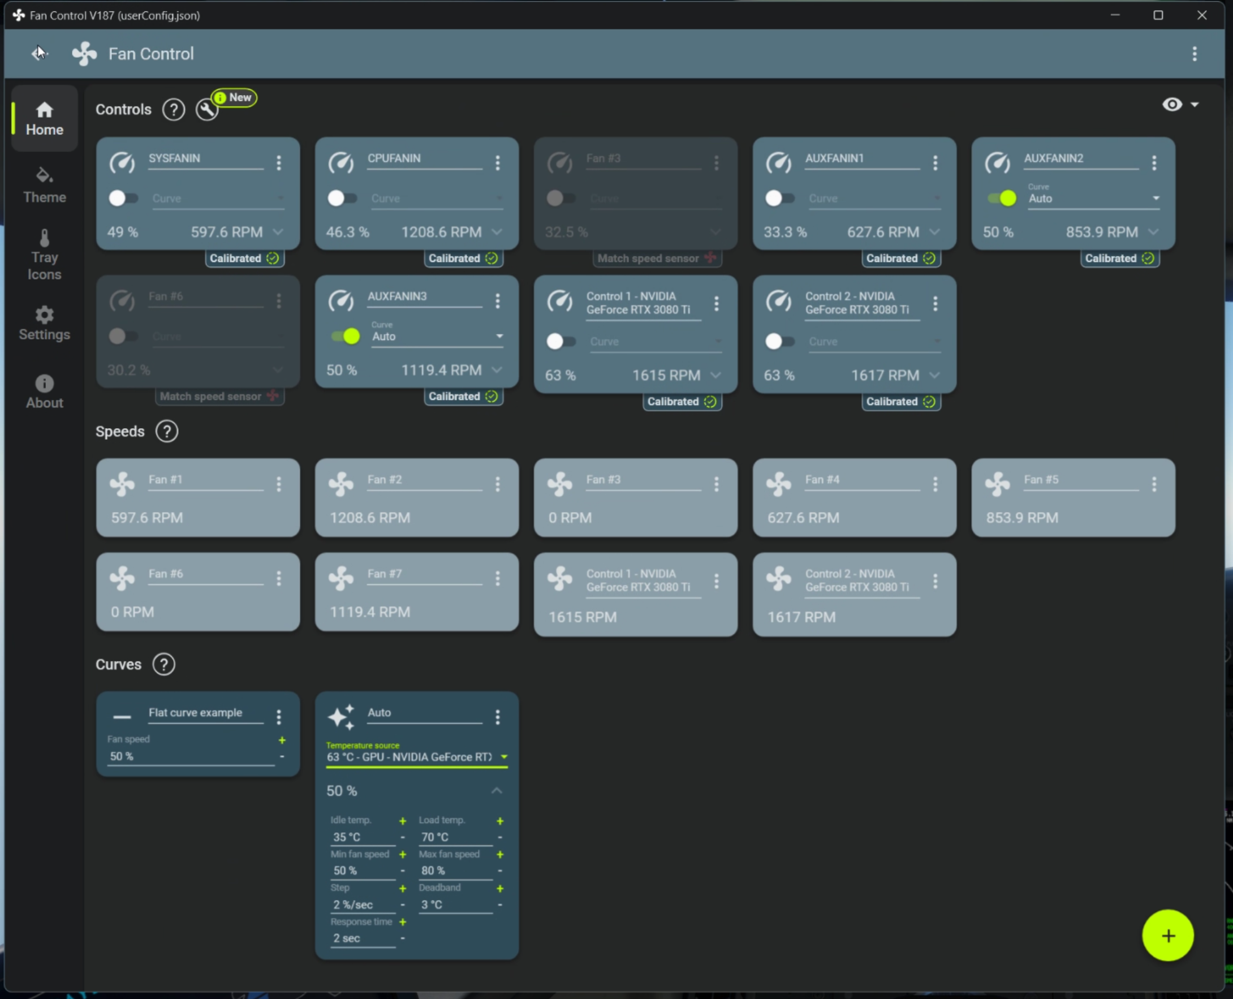Open options menu for Auto curve card
1233x999 pixels.
point(498,717)
